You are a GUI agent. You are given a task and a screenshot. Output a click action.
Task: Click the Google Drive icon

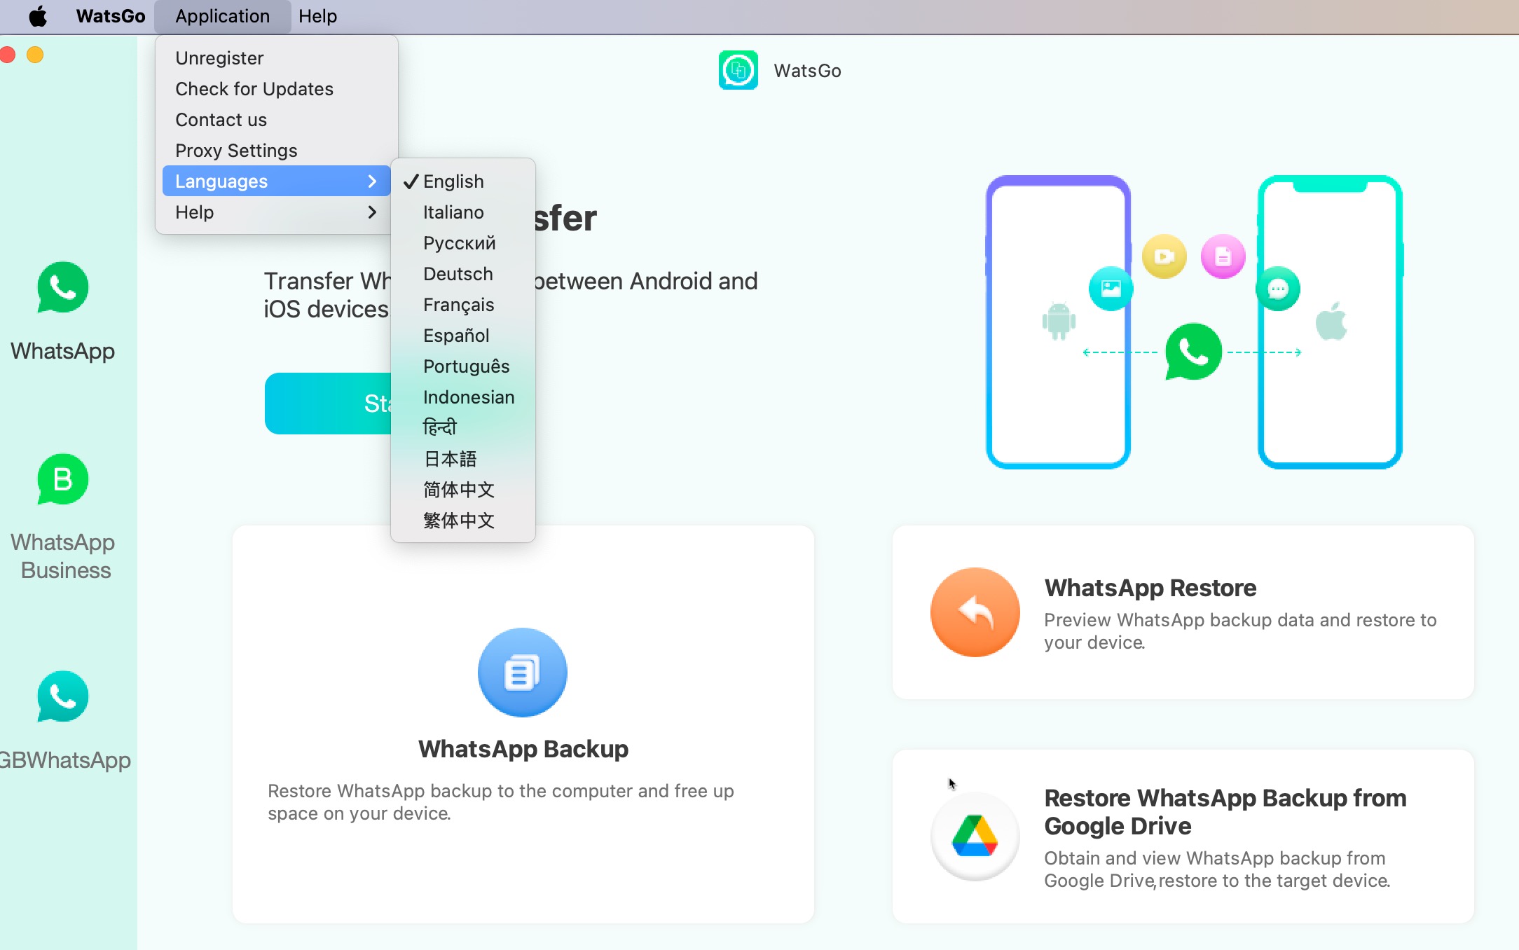[x=975, y=836]
